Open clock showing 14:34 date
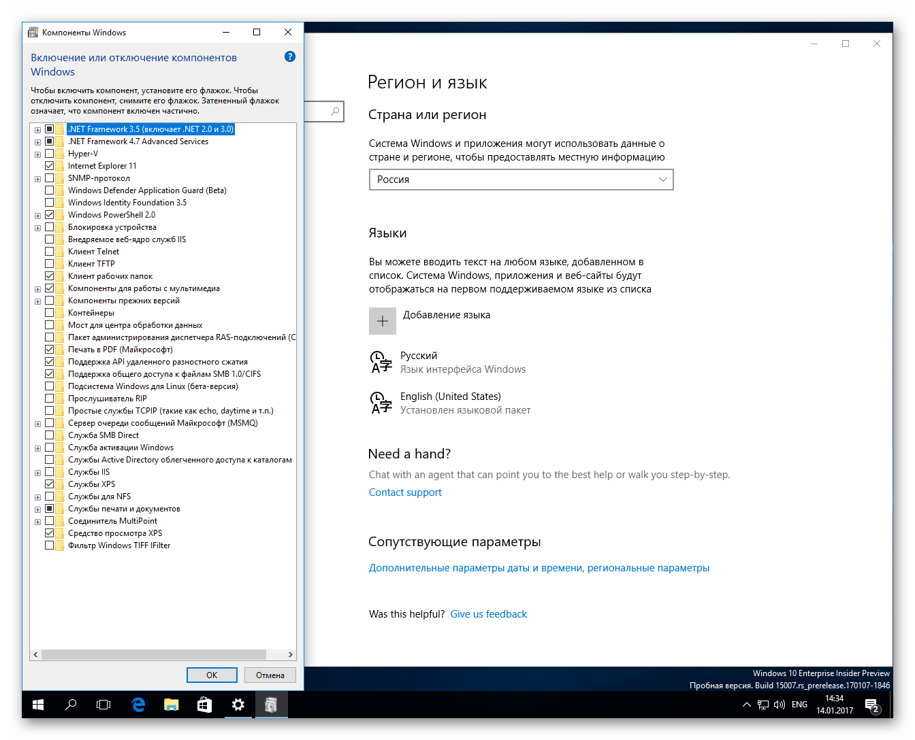 coord(835,705)
